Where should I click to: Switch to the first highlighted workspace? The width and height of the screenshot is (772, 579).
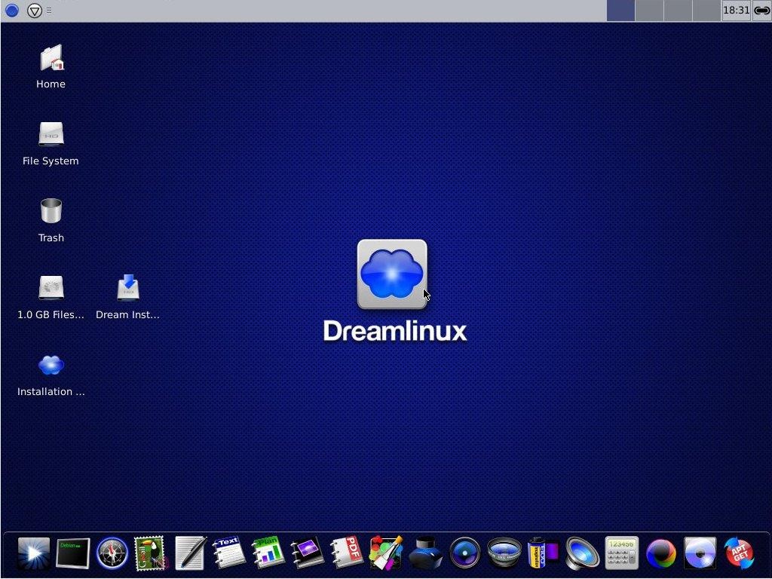click(x=620, y=11)
